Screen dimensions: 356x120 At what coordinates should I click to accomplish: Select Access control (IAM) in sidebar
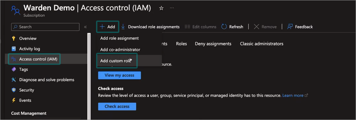[38, 59]
